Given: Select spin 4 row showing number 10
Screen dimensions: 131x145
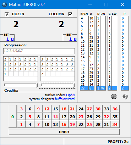Looking at the screenshot, I should 87,18.
